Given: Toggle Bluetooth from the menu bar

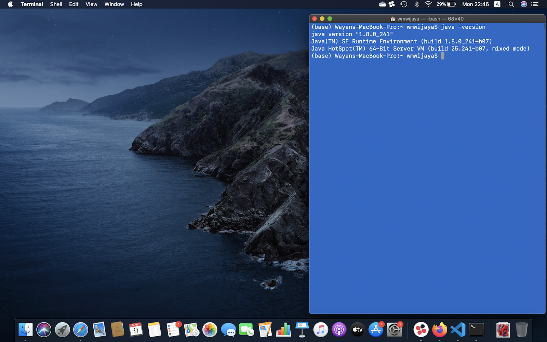Looking at the screenshot, I should click(x=416, y=4).
